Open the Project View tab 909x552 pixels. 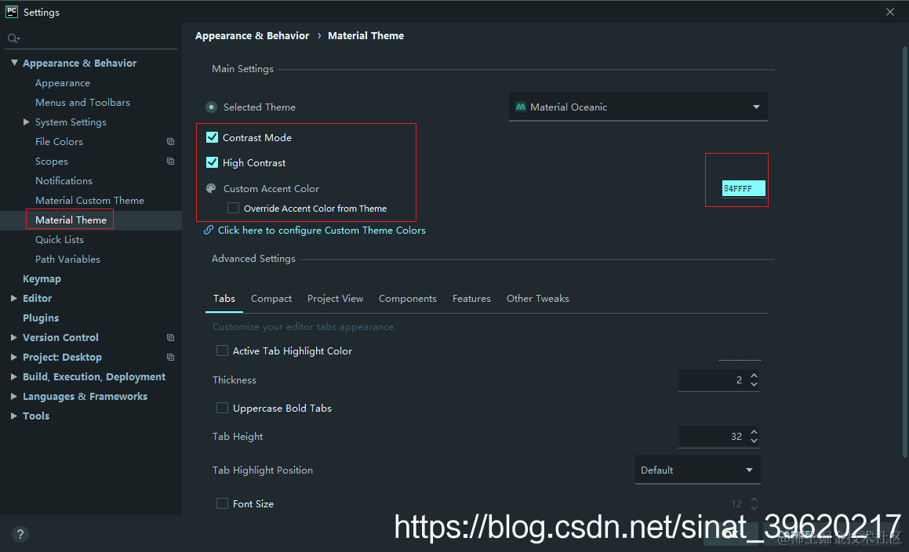[335, 299]
